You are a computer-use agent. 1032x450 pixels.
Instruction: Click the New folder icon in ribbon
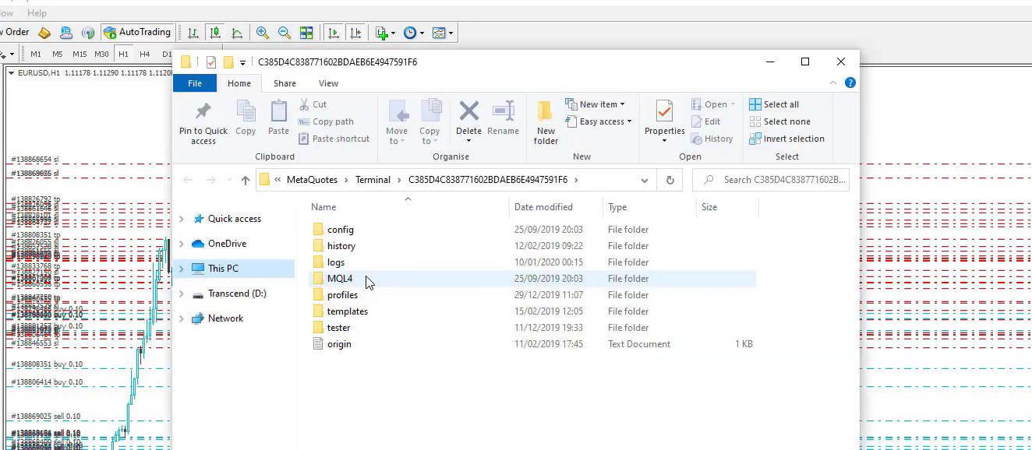pyautogui.click(x=546, y=122)
